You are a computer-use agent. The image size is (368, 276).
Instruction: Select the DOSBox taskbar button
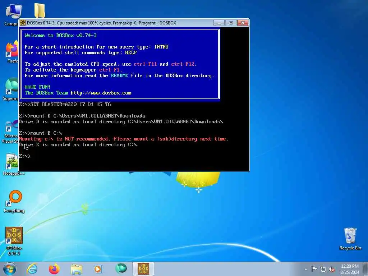[143, 269]
